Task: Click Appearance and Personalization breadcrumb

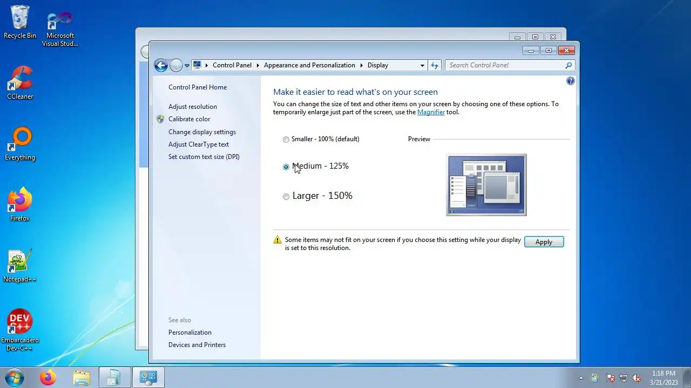Action: click(x=309, y=65)
